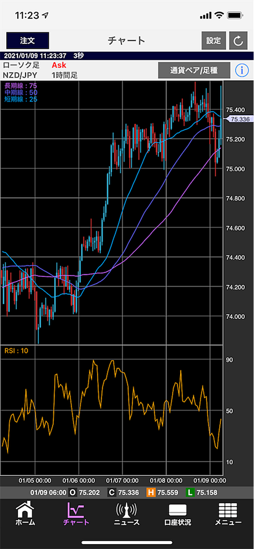Open the Menu grid icon
Image resolution: width=254 pixels, height=549 pixels.
228,514
